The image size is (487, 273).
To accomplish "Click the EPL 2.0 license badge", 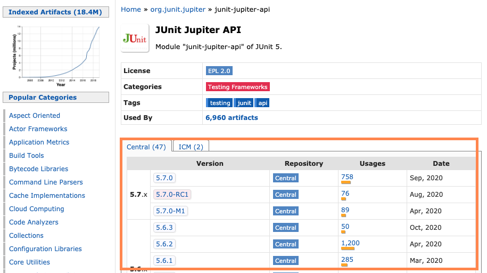I will tap(219, 71).
